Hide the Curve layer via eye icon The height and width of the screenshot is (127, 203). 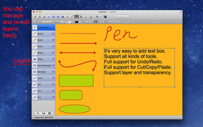click(53, 78)
